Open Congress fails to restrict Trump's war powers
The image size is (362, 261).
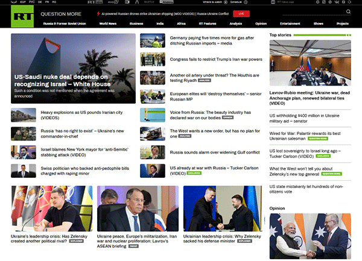point(216,59)
